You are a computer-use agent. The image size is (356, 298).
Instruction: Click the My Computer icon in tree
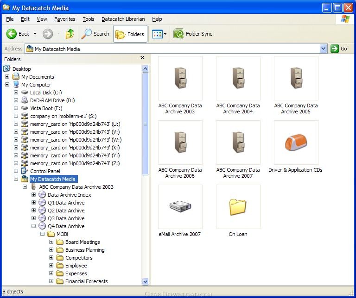coord(16,85)
